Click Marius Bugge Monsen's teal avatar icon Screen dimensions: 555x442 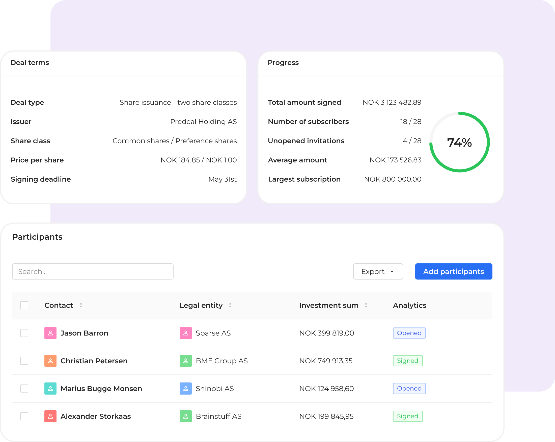[x=50, y=389]
